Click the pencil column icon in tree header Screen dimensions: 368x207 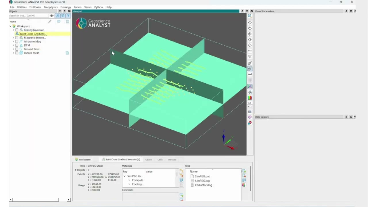coord(50,22)
